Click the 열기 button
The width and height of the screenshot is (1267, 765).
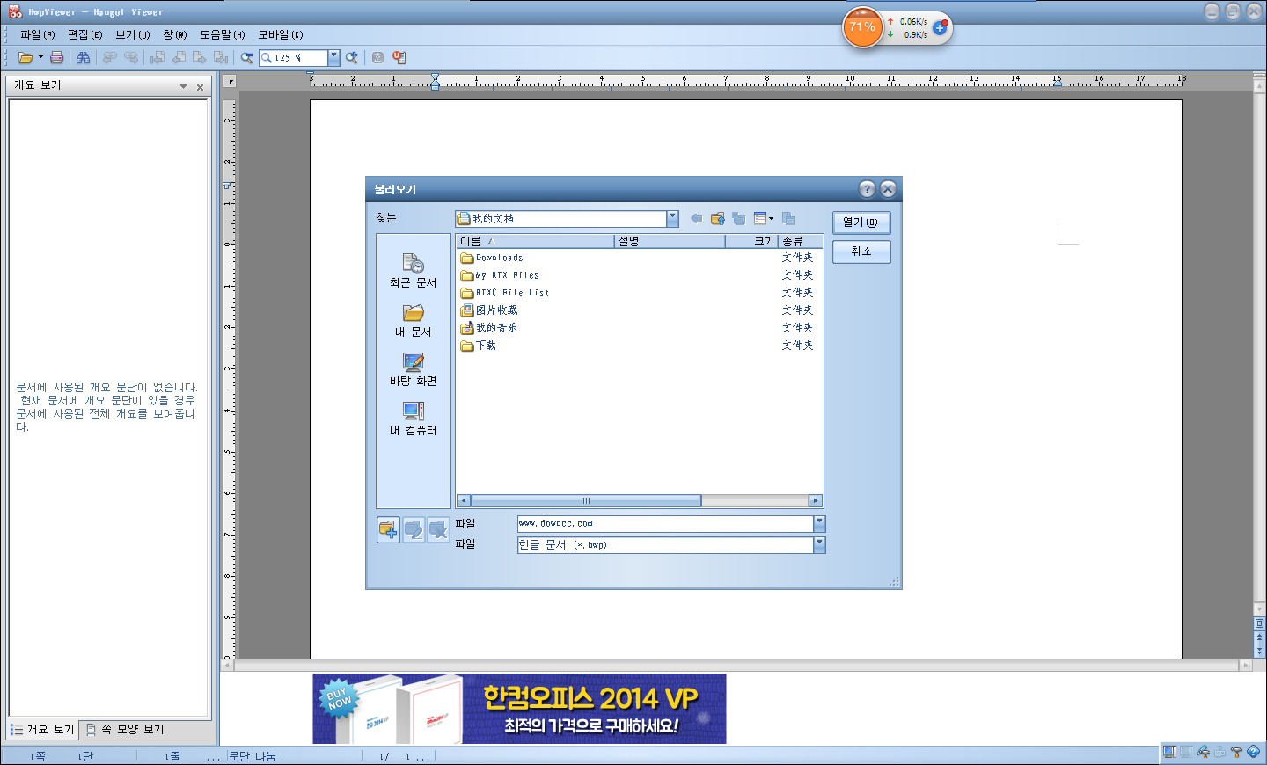[x=861, y=222]
